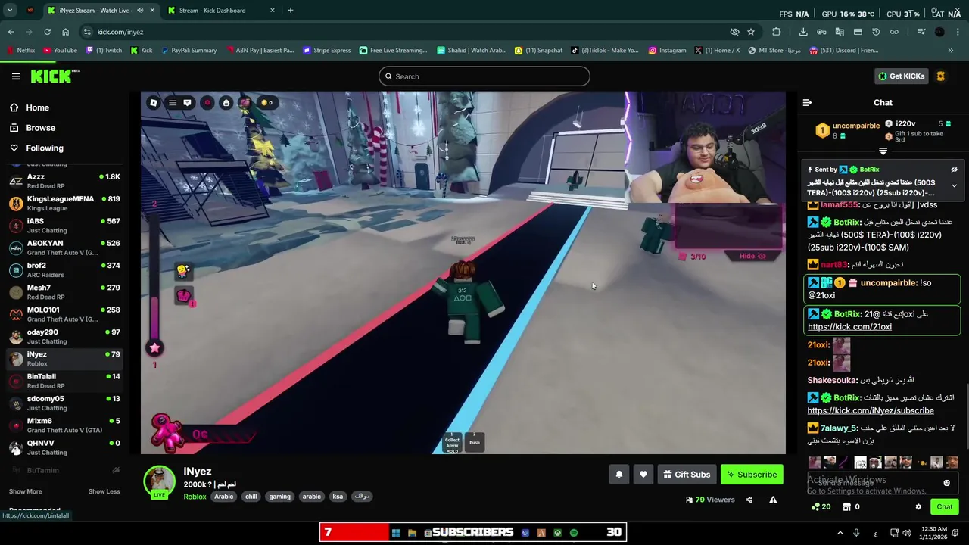Open the Discord bookmark
The height and width of the screenshot is (545, 969).
(x=843, y=51)
